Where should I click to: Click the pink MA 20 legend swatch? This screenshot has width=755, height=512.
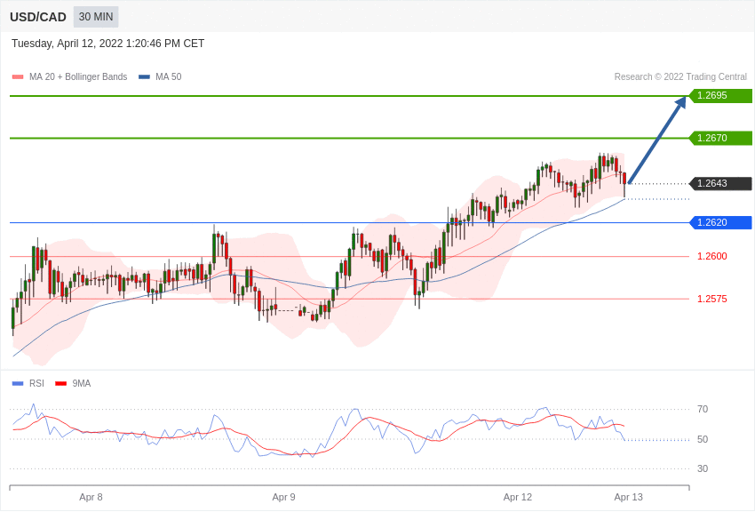tap(18, 76)
